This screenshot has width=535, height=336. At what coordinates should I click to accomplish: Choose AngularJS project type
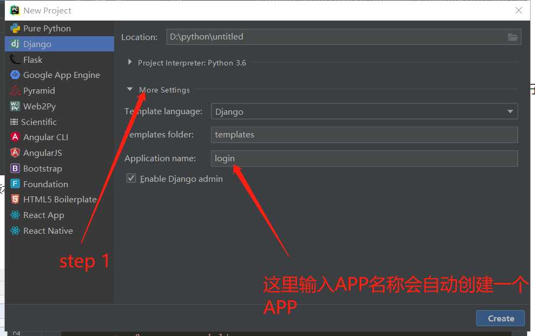click(60, 153)
